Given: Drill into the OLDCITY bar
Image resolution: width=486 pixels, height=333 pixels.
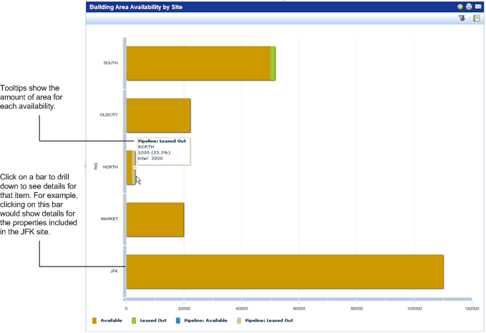Looking at the screenshot, I should (158, 116).
